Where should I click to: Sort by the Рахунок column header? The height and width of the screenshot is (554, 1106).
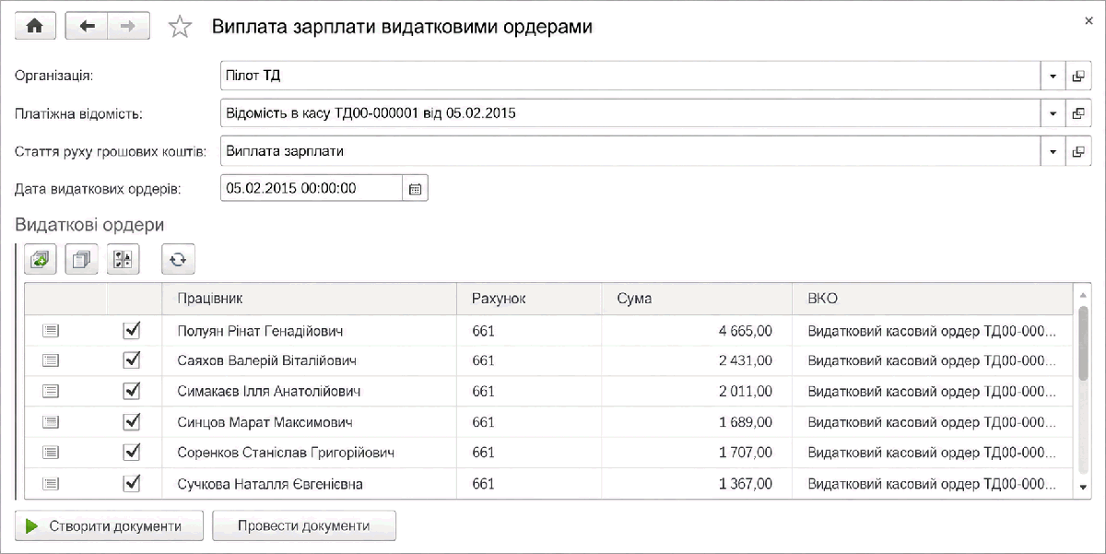529,299
